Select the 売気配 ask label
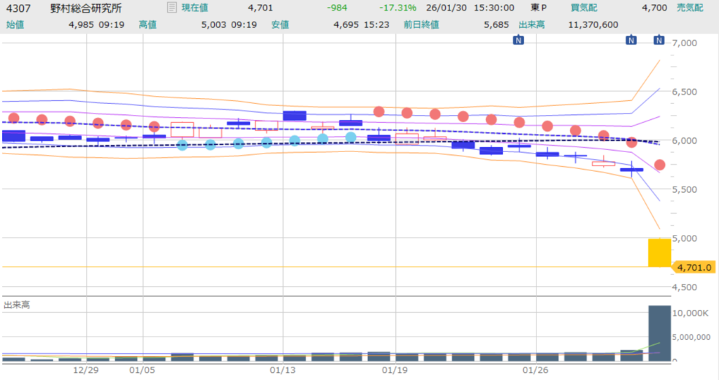 [x=701, y=8]
